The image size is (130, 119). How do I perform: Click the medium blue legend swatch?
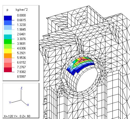pos(8,23)
